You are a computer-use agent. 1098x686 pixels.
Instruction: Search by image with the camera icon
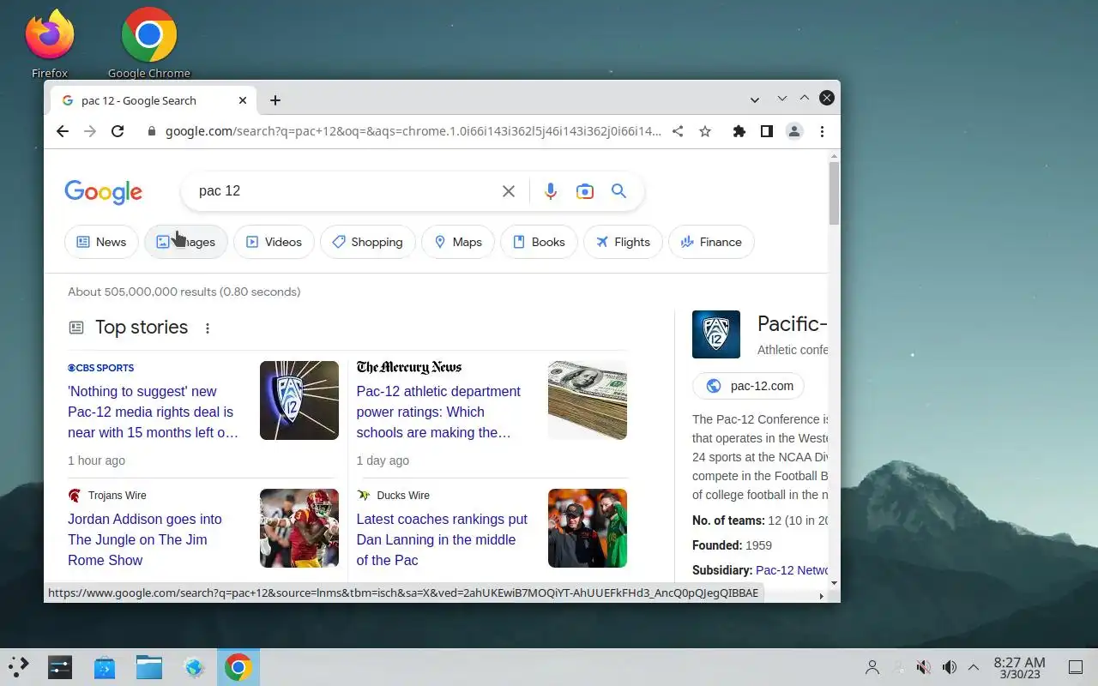click(585, 191)
